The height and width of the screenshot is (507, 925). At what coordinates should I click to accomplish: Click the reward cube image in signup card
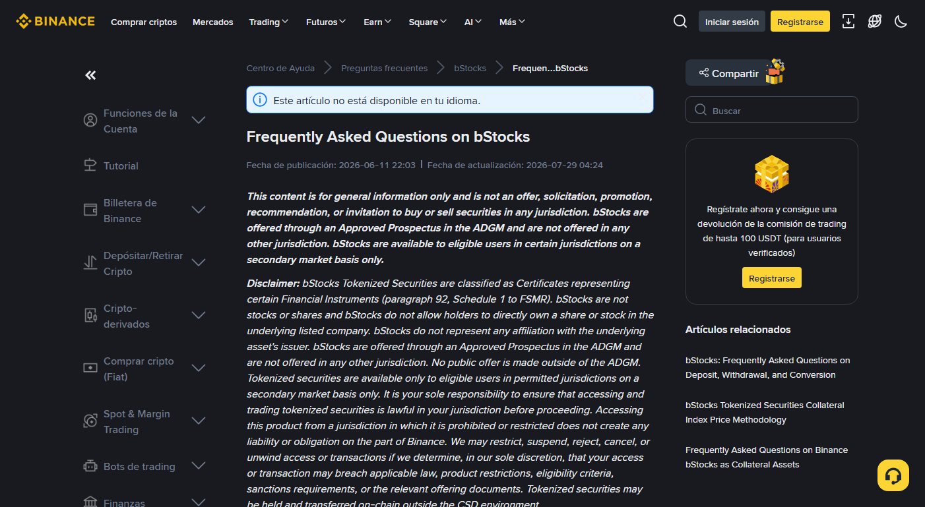[x=772, y=174]
